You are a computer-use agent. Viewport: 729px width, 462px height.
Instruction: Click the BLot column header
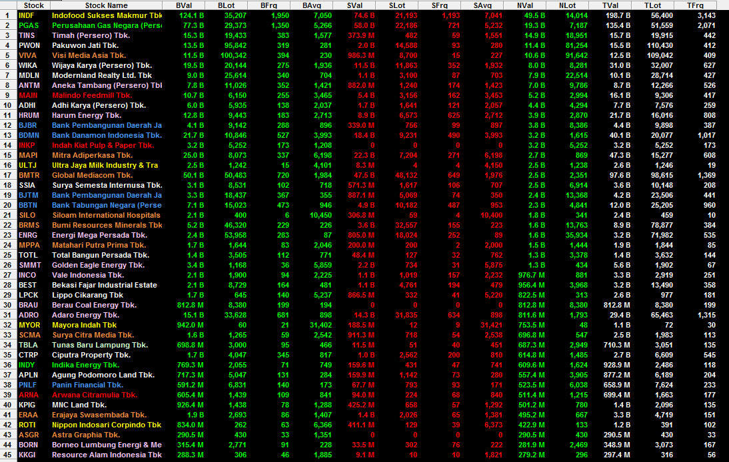click(x=227, y=5)
